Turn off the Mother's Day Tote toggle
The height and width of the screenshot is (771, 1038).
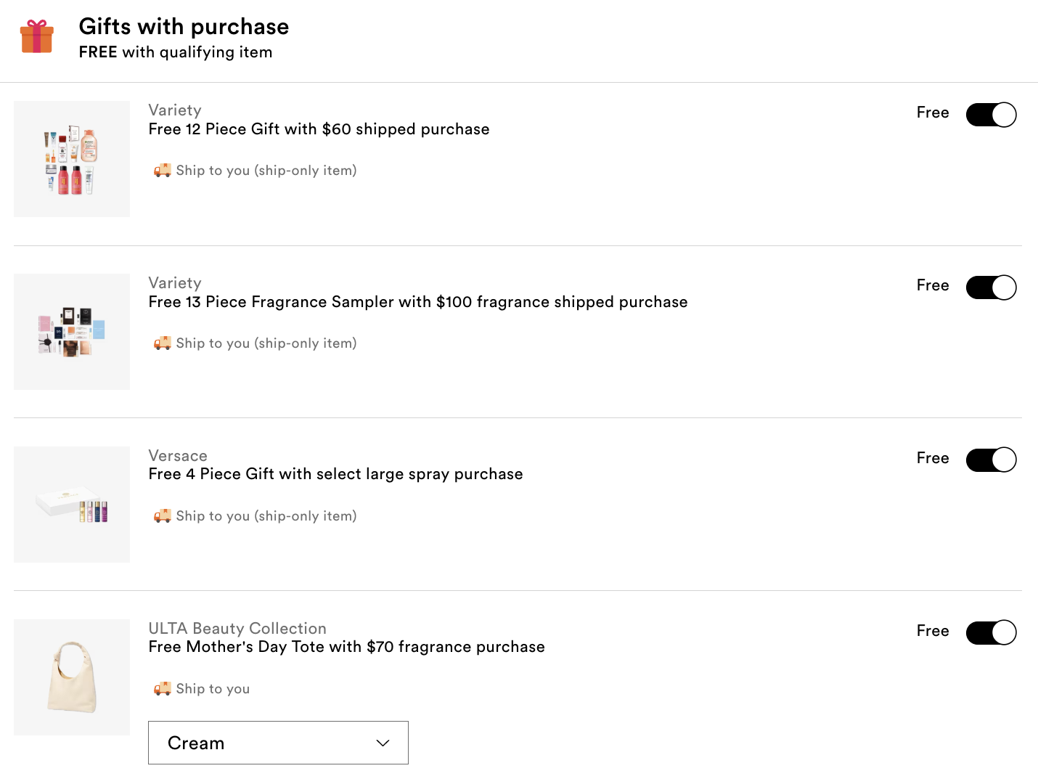pos(991,632)
